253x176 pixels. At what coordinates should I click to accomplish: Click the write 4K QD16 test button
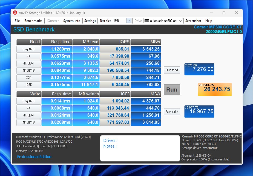(28, 122)
